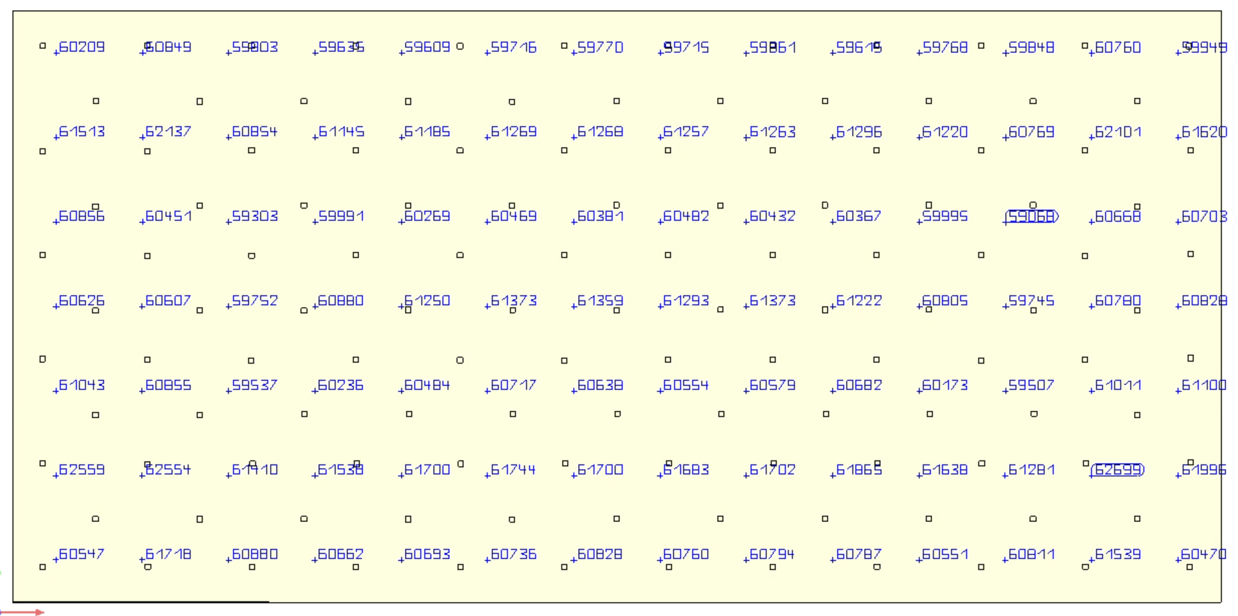The image size is (1238, 616).
Task: Select the point label 61268
Action: coord(600,132)
